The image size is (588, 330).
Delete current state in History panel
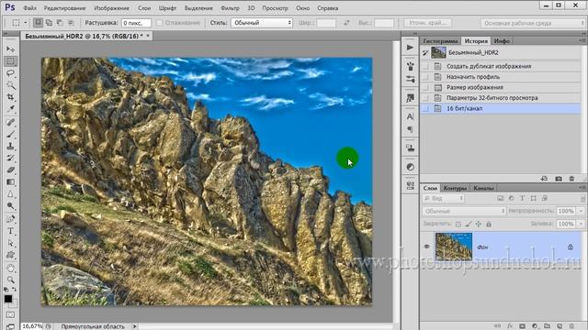coord(571,179)
